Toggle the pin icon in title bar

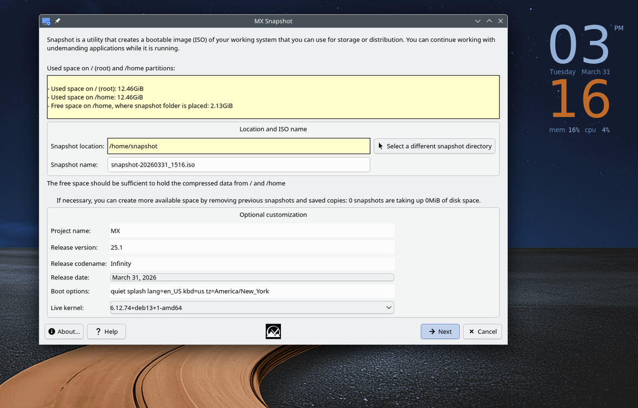[58, 21]
